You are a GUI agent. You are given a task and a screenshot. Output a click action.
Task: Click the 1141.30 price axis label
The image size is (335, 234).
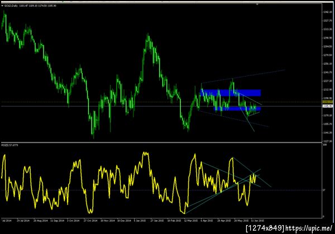tap(328, 133)
